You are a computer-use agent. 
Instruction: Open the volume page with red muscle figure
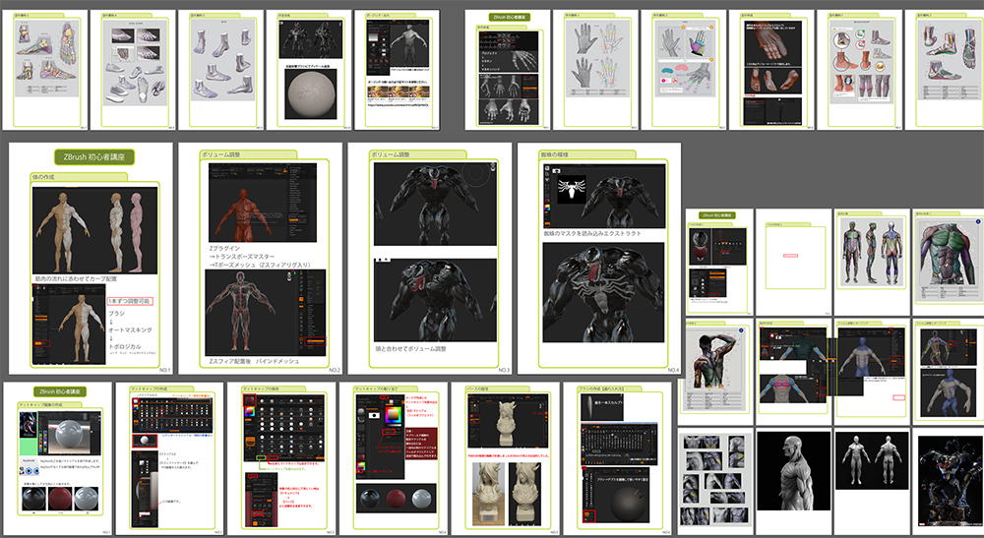pyautogui.click(x=261, y=259)
